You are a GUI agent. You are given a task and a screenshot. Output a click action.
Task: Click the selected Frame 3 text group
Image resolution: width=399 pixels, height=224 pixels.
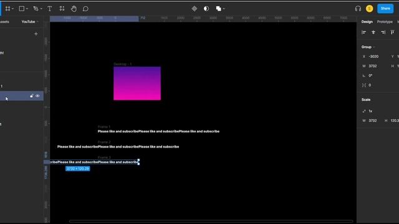pyautogui.click(x=94, y=162)
